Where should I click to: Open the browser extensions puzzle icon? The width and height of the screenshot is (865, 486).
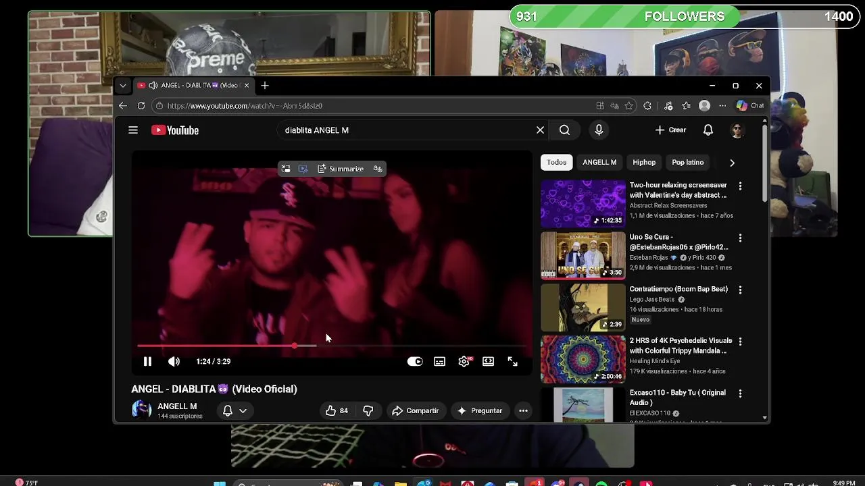647,106
